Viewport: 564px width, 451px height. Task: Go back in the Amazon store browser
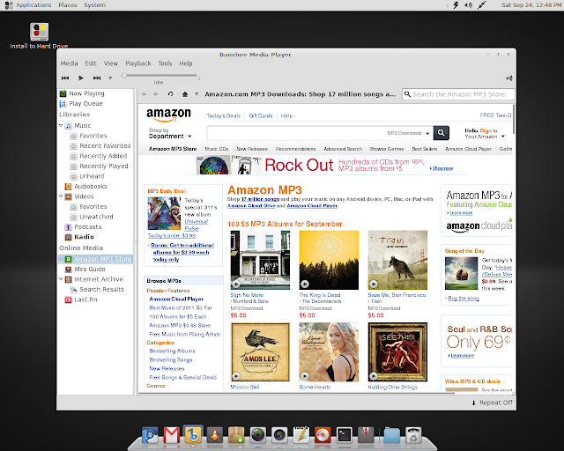[x=144, y=94]
